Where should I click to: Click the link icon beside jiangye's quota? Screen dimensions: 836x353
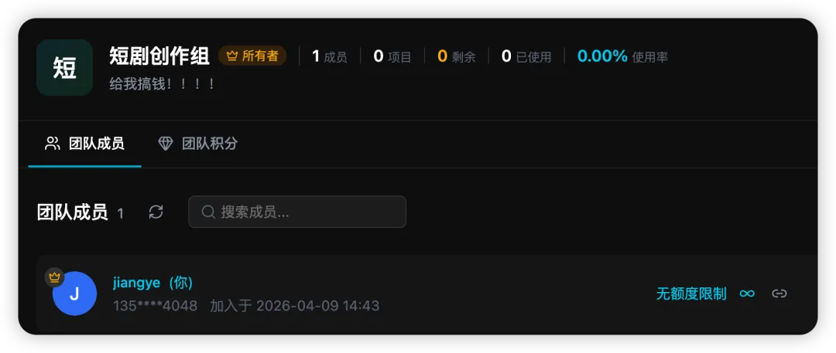tap(779, 294)
